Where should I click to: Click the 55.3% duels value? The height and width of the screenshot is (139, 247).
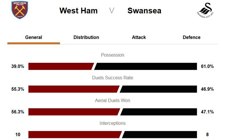tap(18, 89)
